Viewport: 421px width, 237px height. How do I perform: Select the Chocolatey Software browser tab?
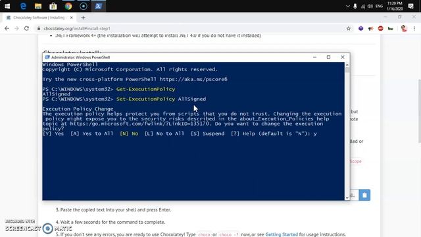[x=39, y=18]
